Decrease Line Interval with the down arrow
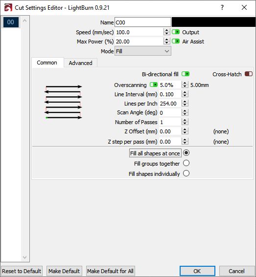The width and height of the screenshot is (256, 277). [185, 96]
